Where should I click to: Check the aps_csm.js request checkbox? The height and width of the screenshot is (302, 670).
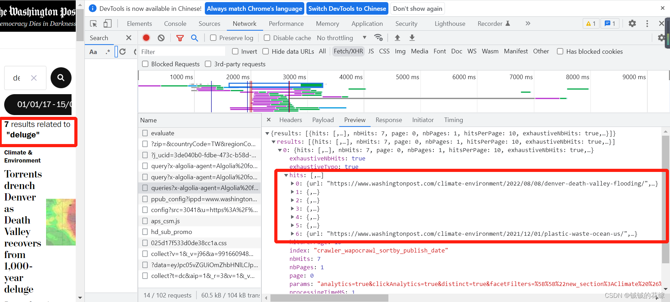pyautogui.click(x=145, y=221)
